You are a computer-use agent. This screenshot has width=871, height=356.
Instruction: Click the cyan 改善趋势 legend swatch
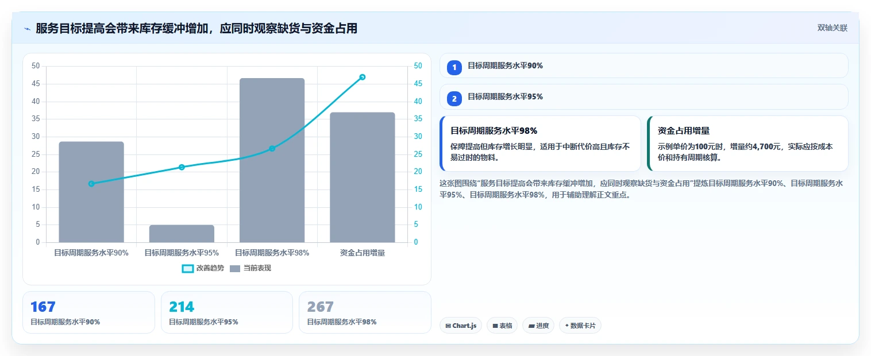point(187,268)
